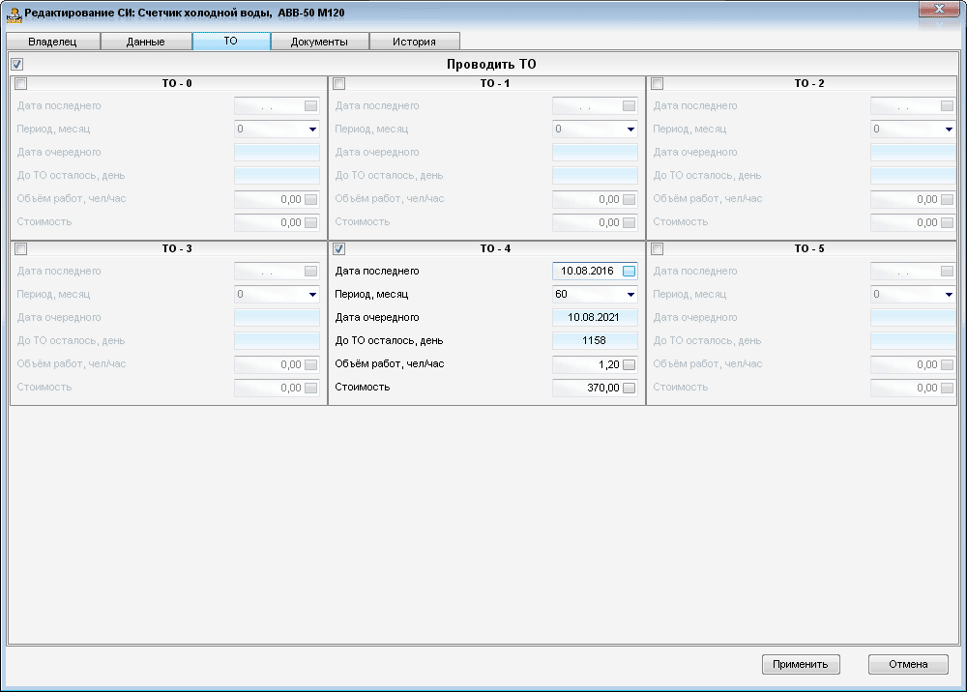Click the TO-4 cost input field

click(587, 388)
